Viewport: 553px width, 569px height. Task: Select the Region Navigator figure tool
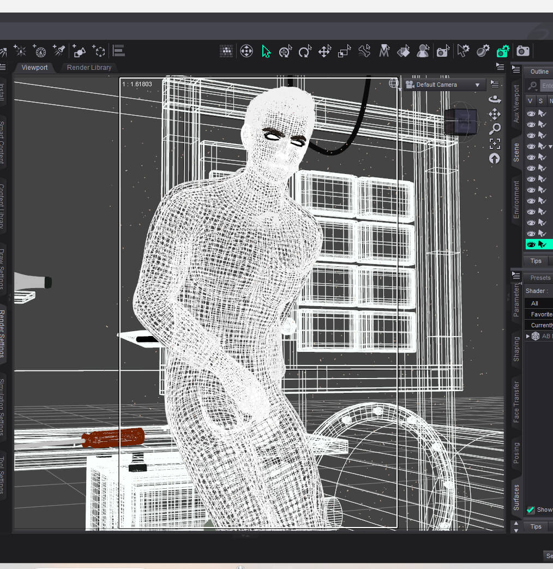point(423,51)
